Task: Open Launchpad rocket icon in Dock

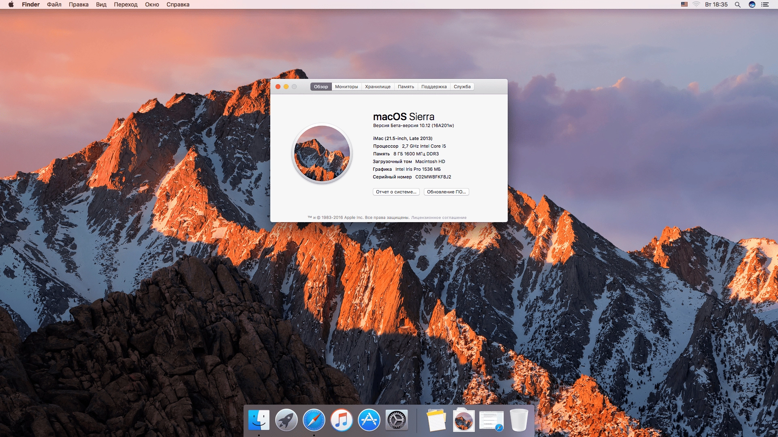Action: coord(286,420)
